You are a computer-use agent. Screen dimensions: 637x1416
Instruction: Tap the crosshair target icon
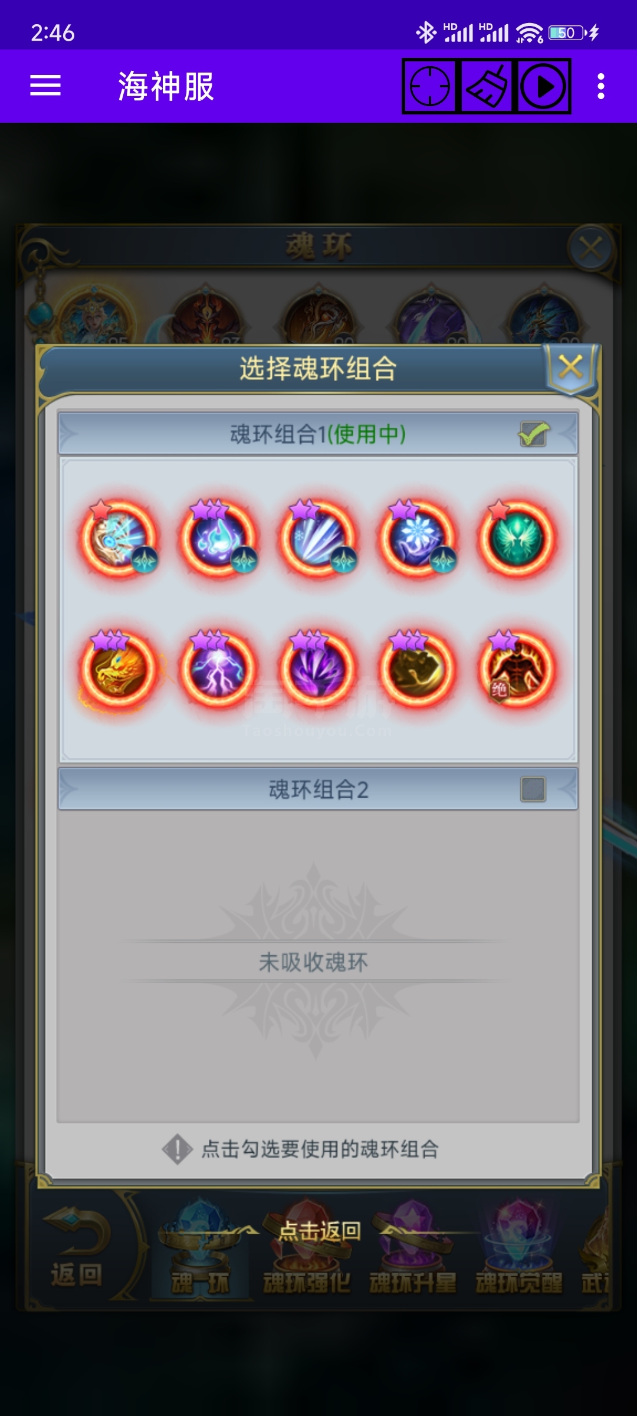click(x=430, y=86)
